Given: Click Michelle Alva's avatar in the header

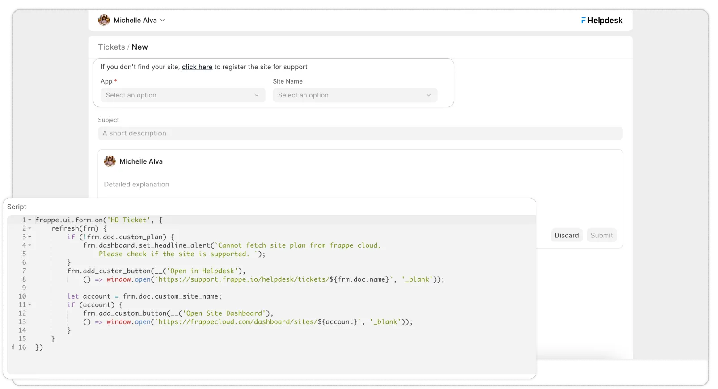Looking at the screenshot, I should point(104,20).
